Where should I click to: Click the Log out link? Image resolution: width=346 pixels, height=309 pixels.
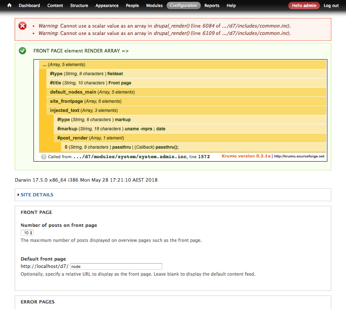coord(331,6)
